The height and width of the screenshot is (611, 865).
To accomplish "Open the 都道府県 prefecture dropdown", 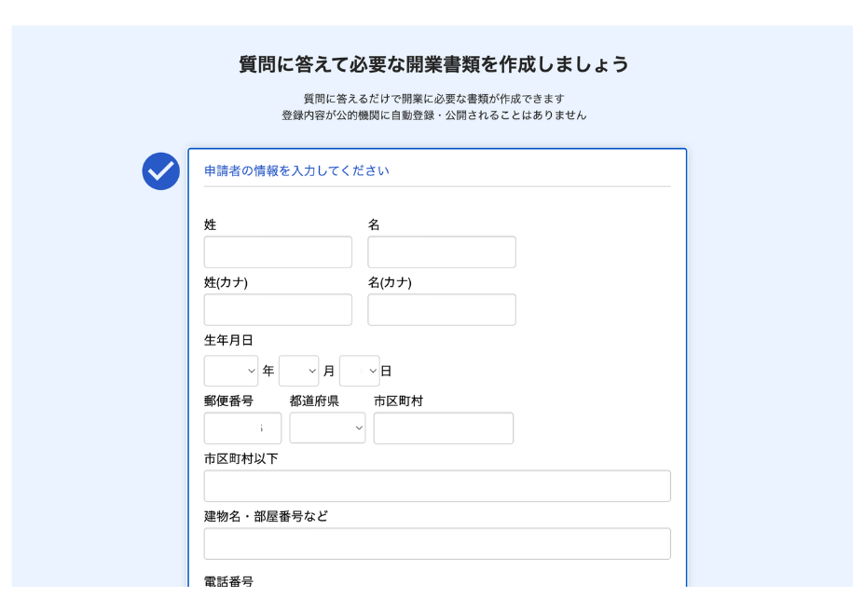I will (x=327, y=428).
